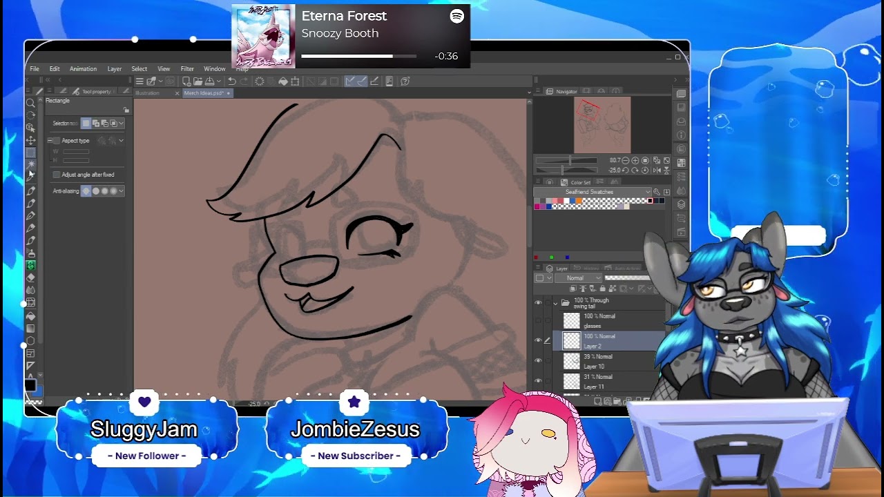Click the Redo arrow in the command bar
The image size is (884, 497).
pos(244,81)
